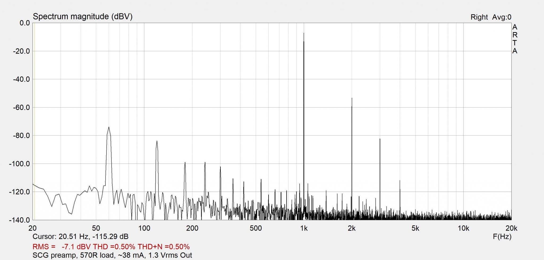This screenshot has height=260, width=544.
Task: Click the '-40.0' y-axis label
Action: [22, 79]
